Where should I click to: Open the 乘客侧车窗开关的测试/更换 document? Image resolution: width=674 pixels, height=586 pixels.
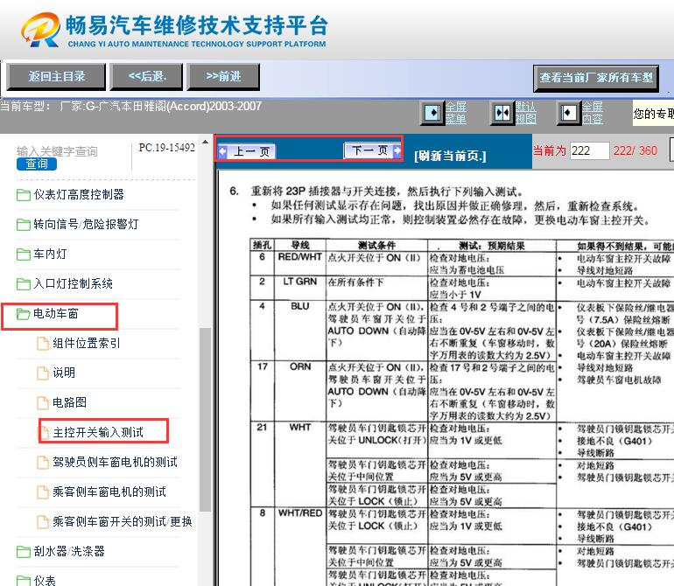122,521
